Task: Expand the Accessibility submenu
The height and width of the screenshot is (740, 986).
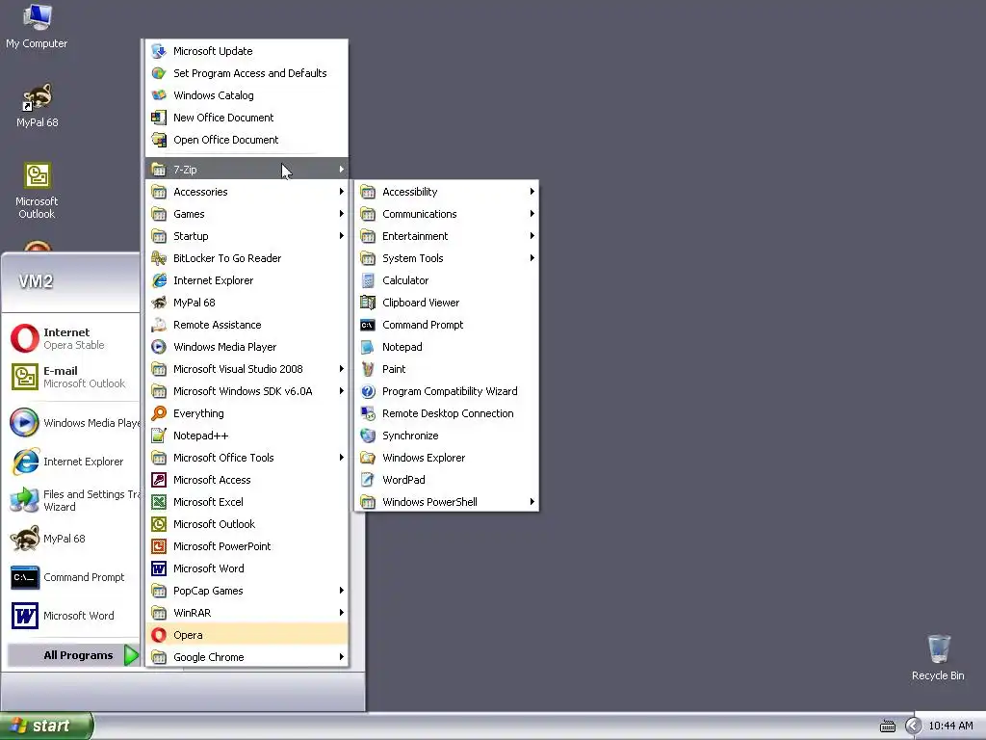Action: pos(447,192)
